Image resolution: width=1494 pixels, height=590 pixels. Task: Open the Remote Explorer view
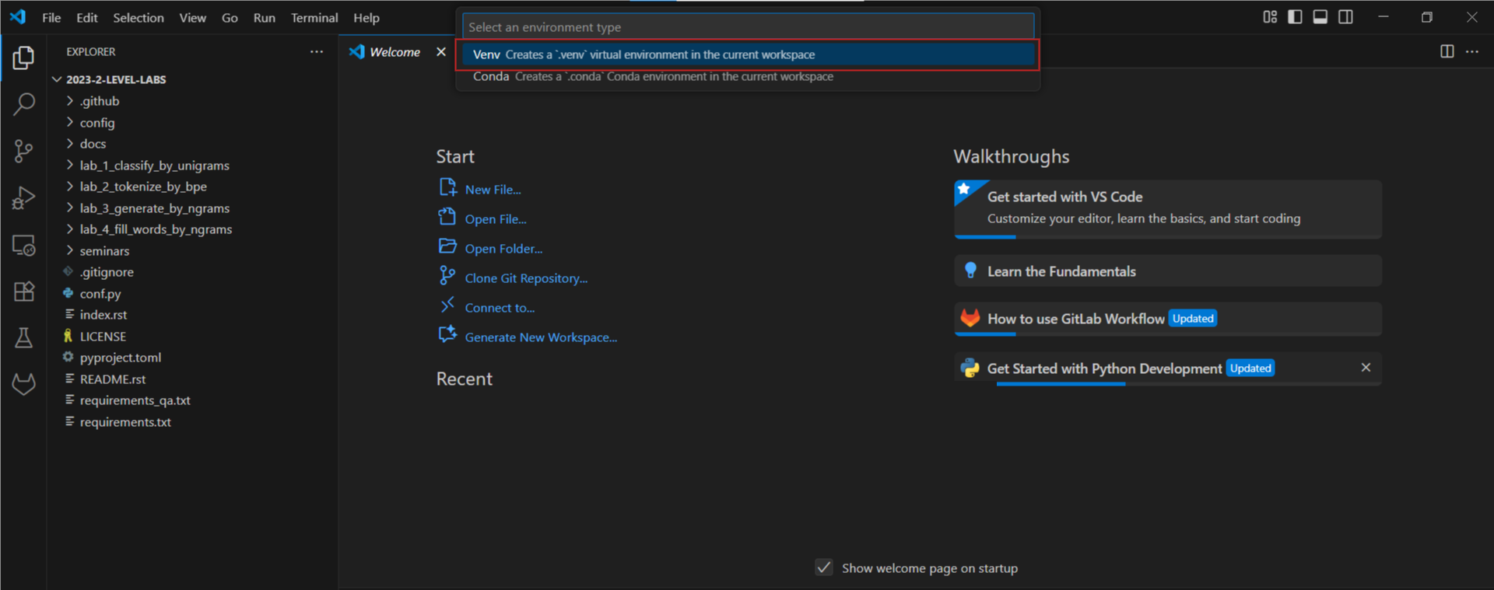coord(23,246)
